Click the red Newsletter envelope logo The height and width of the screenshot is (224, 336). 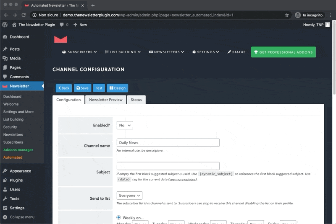[60, 39]
